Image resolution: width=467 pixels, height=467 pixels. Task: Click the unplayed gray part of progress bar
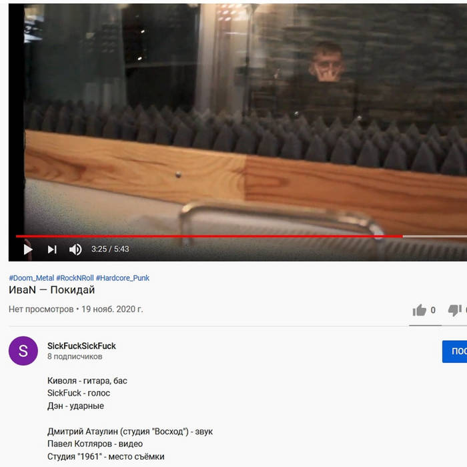435,236
